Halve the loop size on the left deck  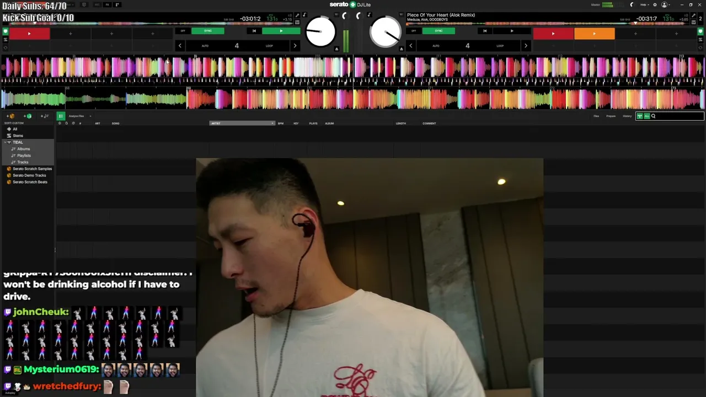180,46
